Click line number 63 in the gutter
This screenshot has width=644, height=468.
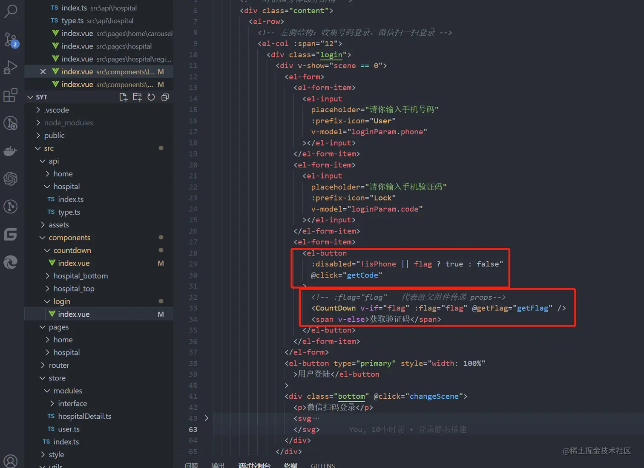pos(193,429)
